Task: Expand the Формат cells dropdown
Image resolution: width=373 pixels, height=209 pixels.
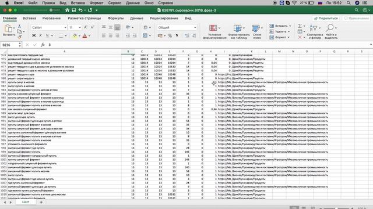Action: (x=288, y=37)
